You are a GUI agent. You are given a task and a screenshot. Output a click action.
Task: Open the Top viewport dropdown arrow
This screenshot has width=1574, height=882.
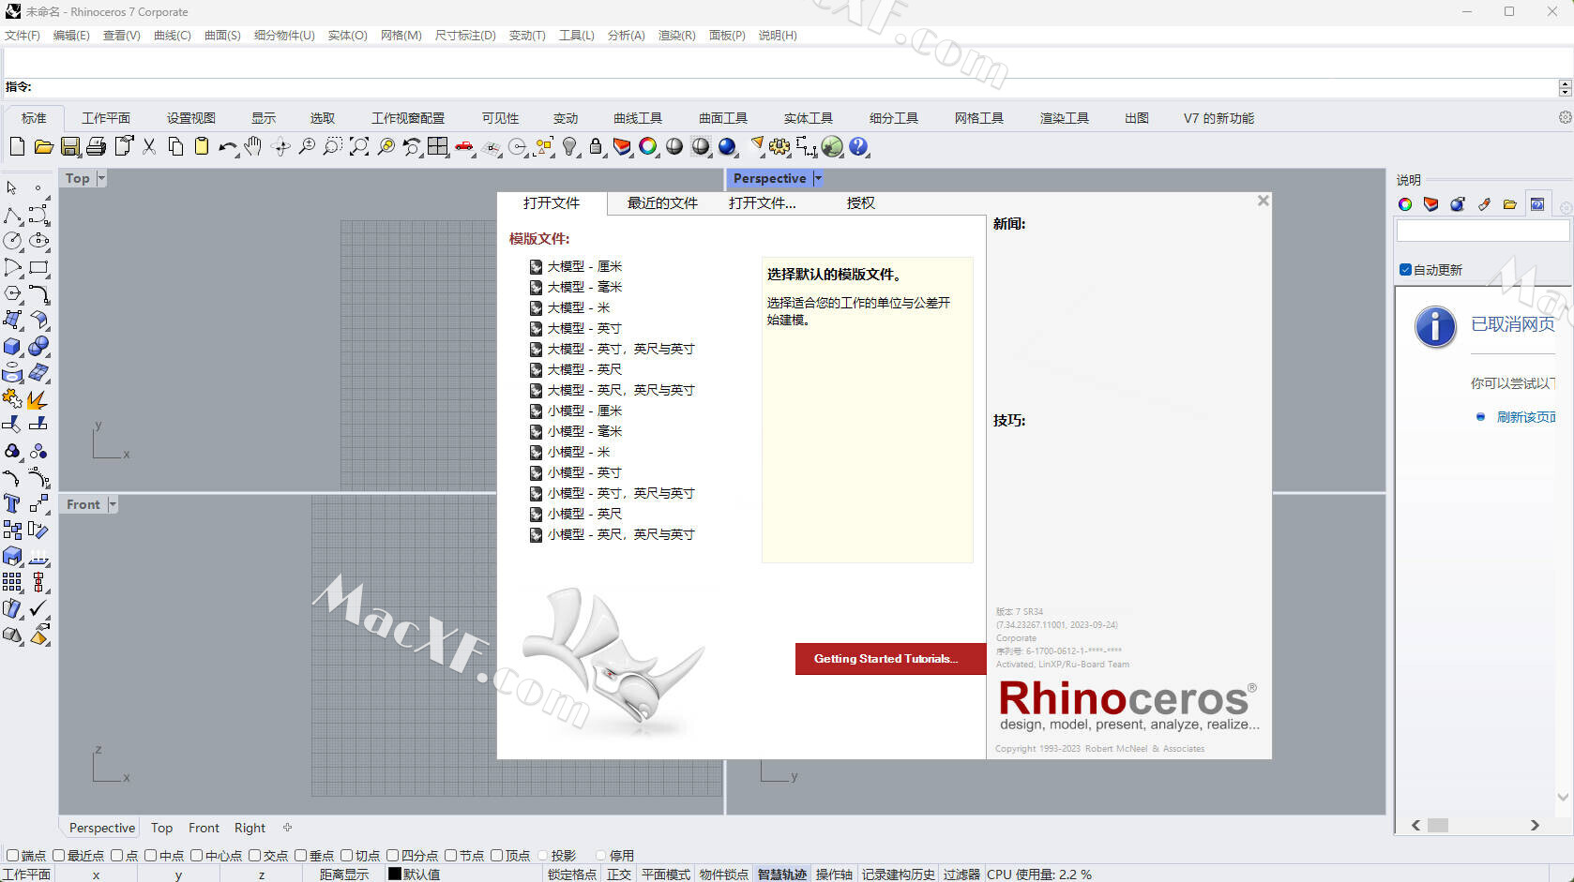click(x=101, y=178)
